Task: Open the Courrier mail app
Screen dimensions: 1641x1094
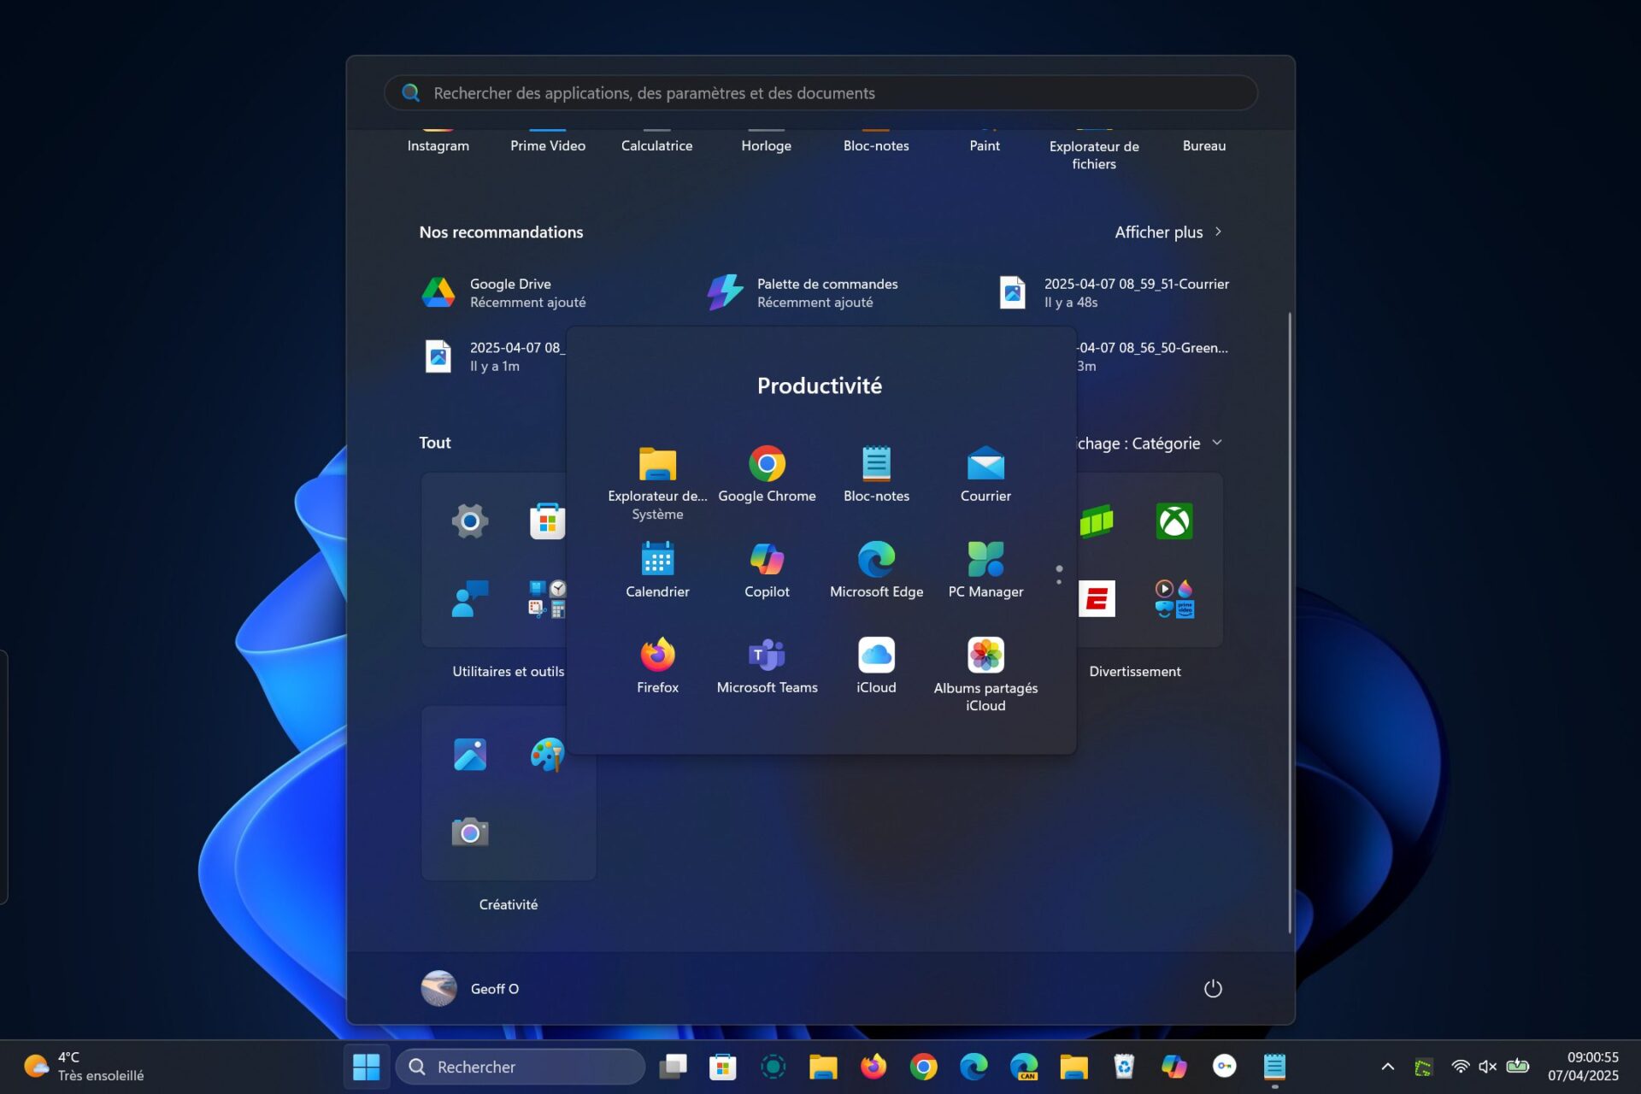Action: pyautogui.click(x=985, y=464)
